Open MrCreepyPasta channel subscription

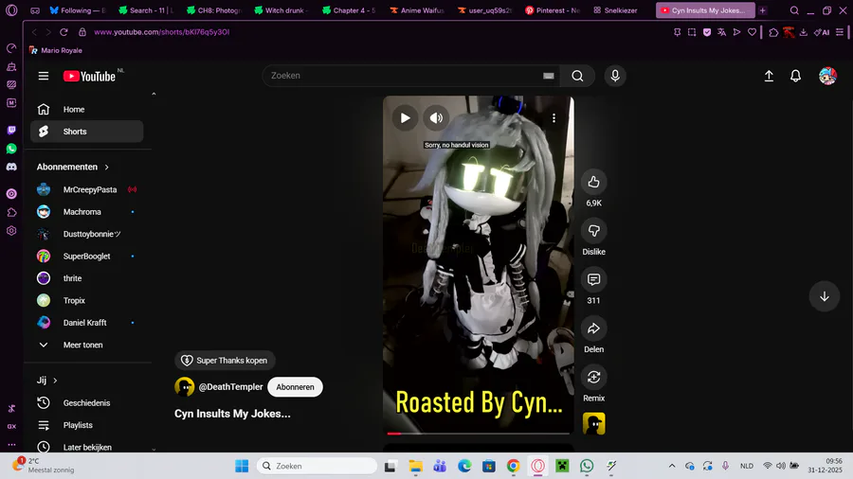pyautogui.click(x=87, y=189)
